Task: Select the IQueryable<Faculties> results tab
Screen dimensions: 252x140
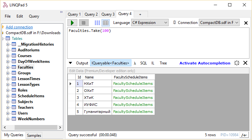Action: 110,63
